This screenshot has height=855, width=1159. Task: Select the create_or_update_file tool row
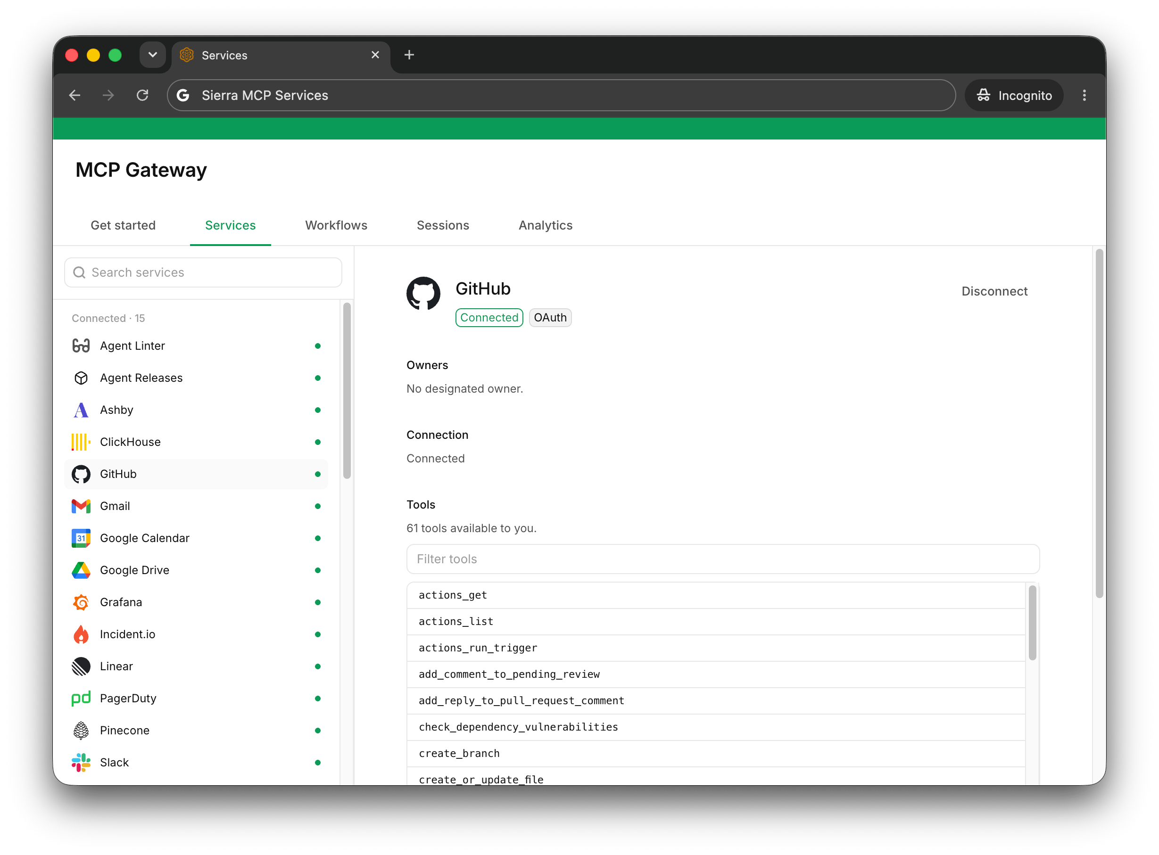[716, 777]
